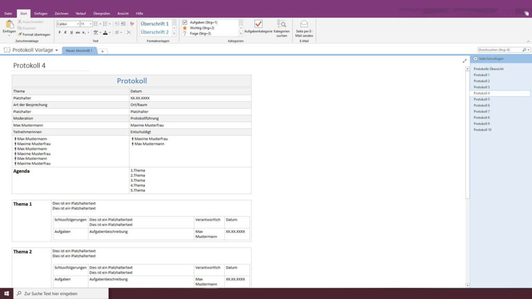
Task: Click the Einfügen paste icon
Action: (9, 24)
